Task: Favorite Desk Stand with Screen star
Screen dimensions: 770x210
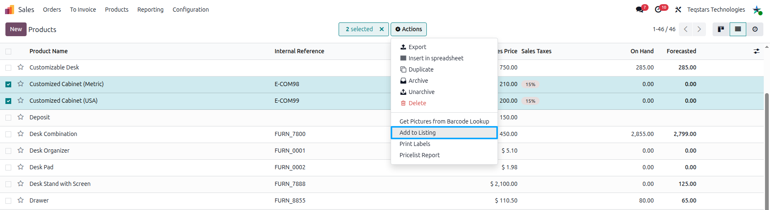Action: click(x=20, y=183)
